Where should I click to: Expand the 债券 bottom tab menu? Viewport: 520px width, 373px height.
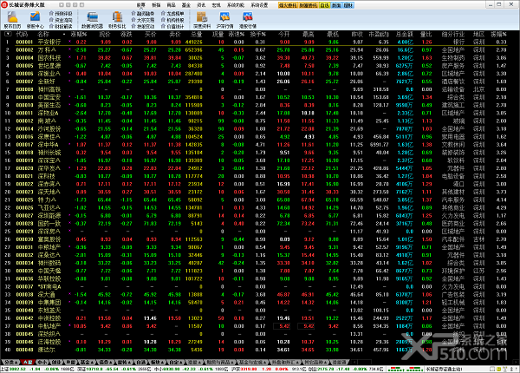[x=106, y=362]
